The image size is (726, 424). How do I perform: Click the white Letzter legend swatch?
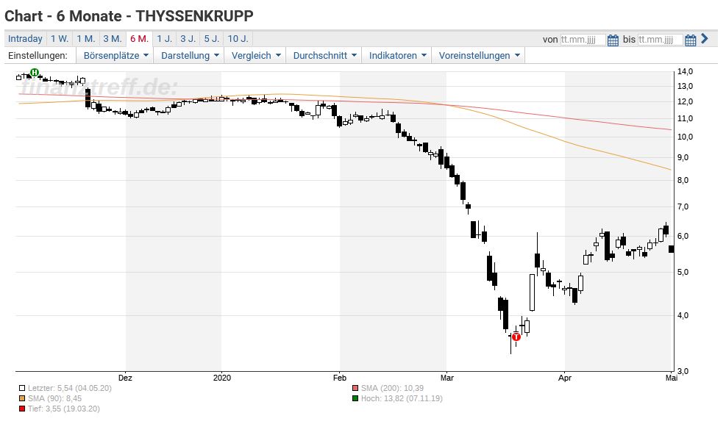click(x=22, y=389)
